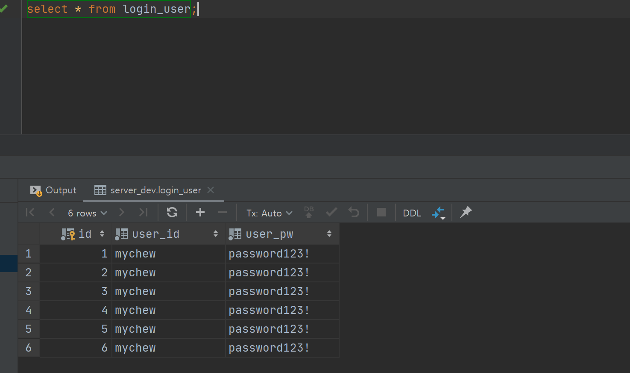Click the top-left corner cell of the grid
This screenshot has width=630, height=373.
29,234
